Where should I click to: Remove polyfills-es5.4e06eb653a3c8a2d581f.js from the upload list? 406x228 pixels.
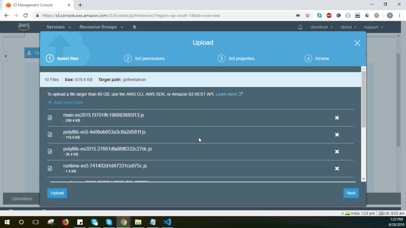[337, 135]
